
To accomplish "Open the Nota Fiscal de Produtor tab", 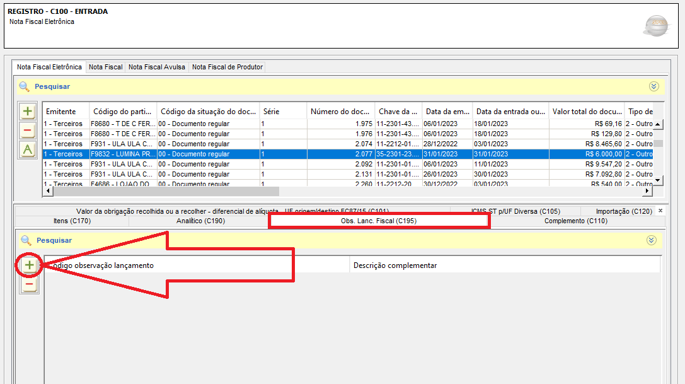I will point(227,67).
